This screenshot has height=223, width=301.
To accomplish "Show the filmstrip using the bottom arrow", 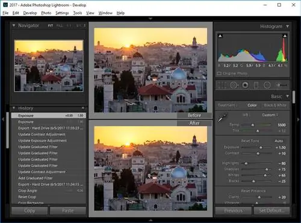I will 150,221.
